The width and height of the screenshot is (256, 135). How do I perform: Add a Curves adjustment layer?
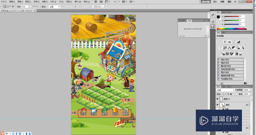click(x=234, y=42)
